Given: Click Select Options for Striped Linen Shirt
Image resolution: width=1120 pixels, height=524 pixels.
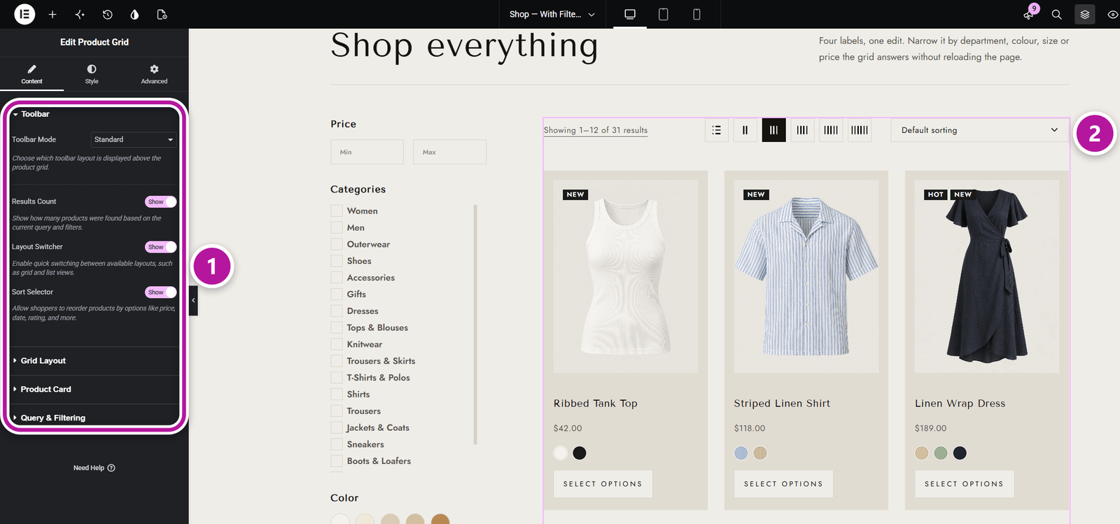Looking at the screenshot, I should click(x=783, y=484).
